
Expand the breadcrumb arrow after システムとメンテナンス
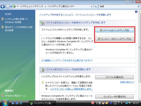tap(45, 7)
